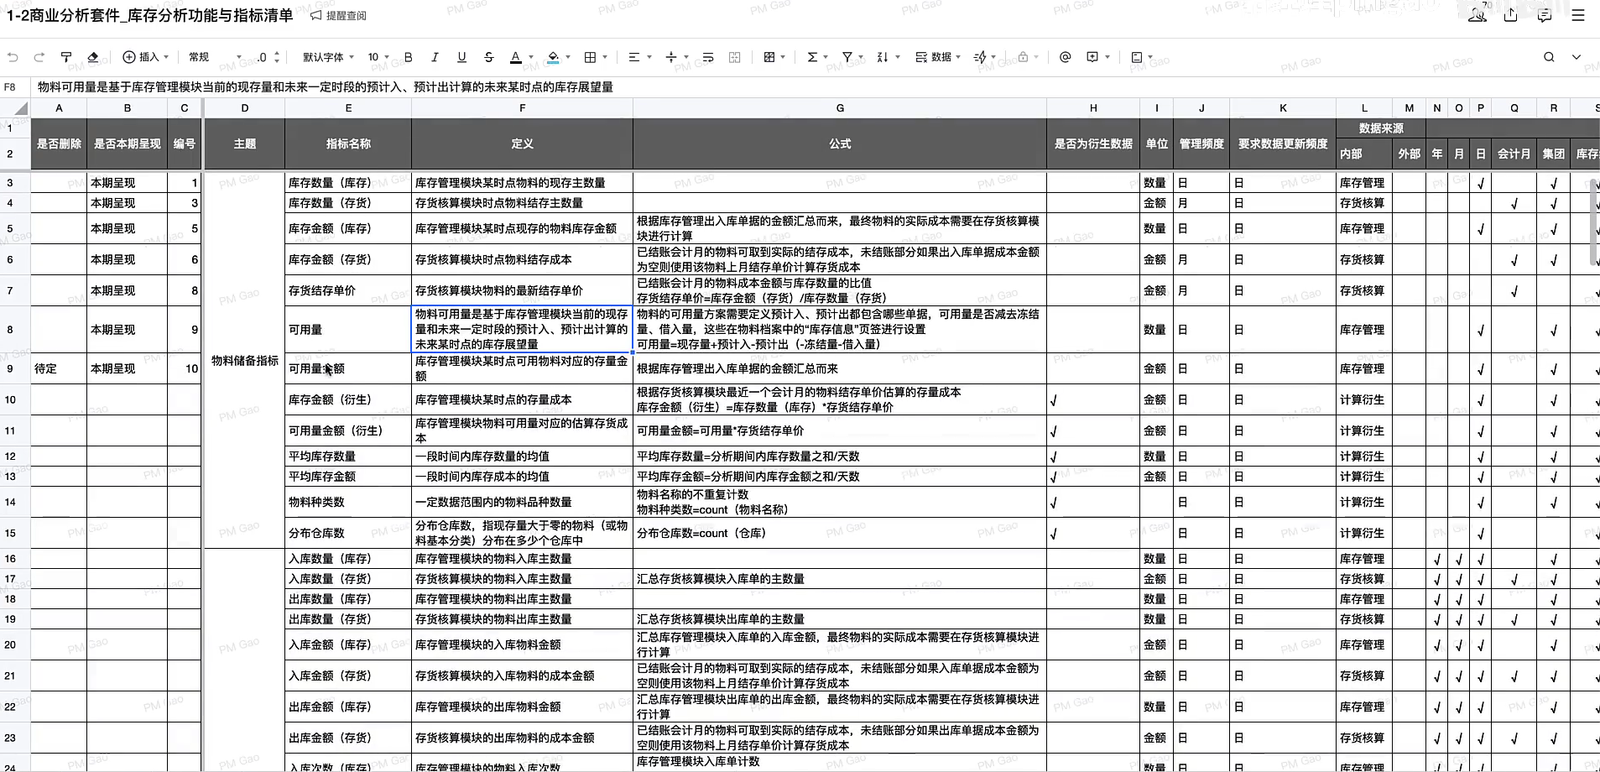The height and width of the screenshot is (772, 1600).
Task: Open the 数据 data dropdown
Action: tap(938, 57)
